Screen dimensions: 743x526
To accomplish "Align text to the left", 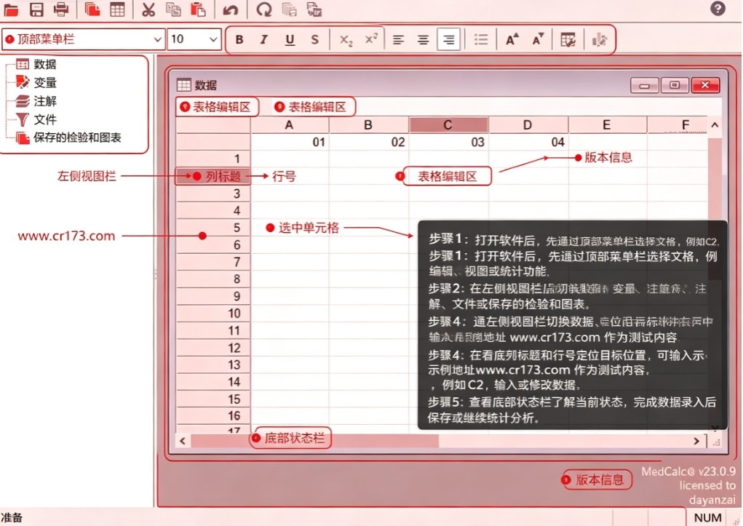I will (399, 40).
